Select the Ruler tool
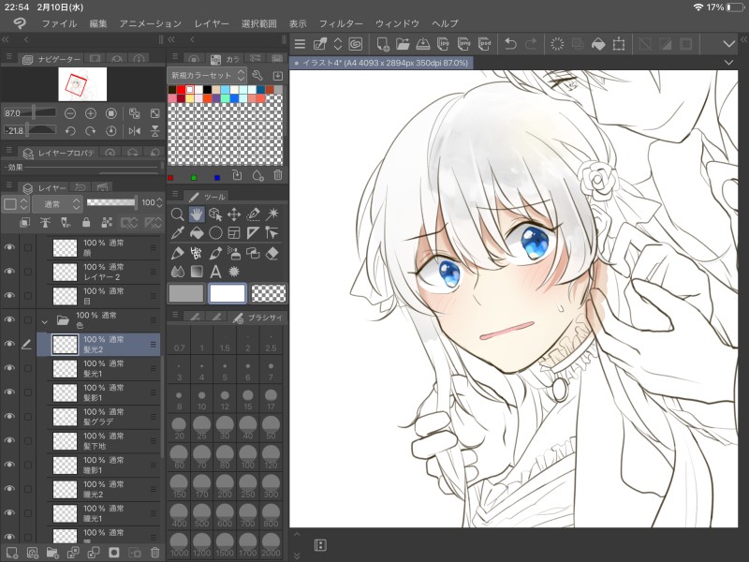This screenshot has width=749, height=562. pos(253,232)
